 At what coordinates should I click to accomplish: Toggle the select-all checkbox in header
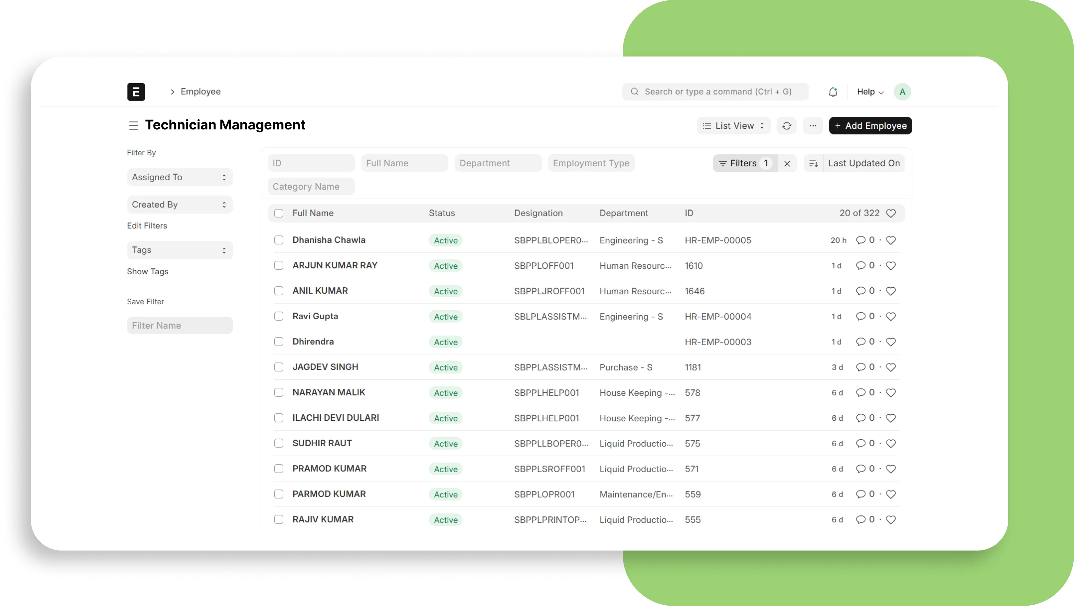pos(279,213)
